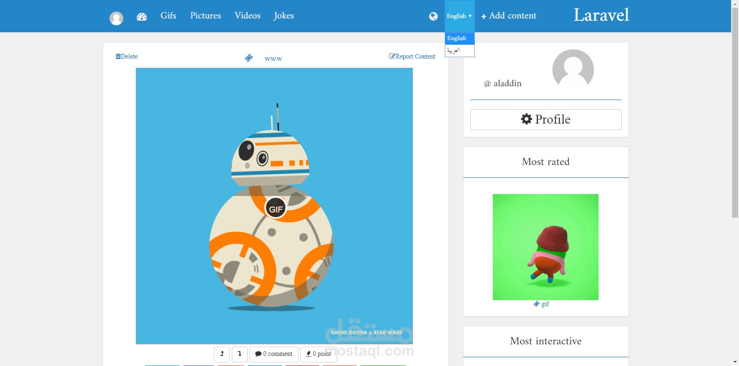
Task: Upvote the post with up arrow
Action: pyautogui.click(x=222, y=354)
